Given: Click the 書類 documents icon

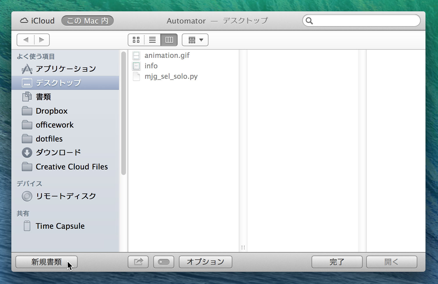Looking at the screenshot, I should pyautogui.click(x=27, y=97).
